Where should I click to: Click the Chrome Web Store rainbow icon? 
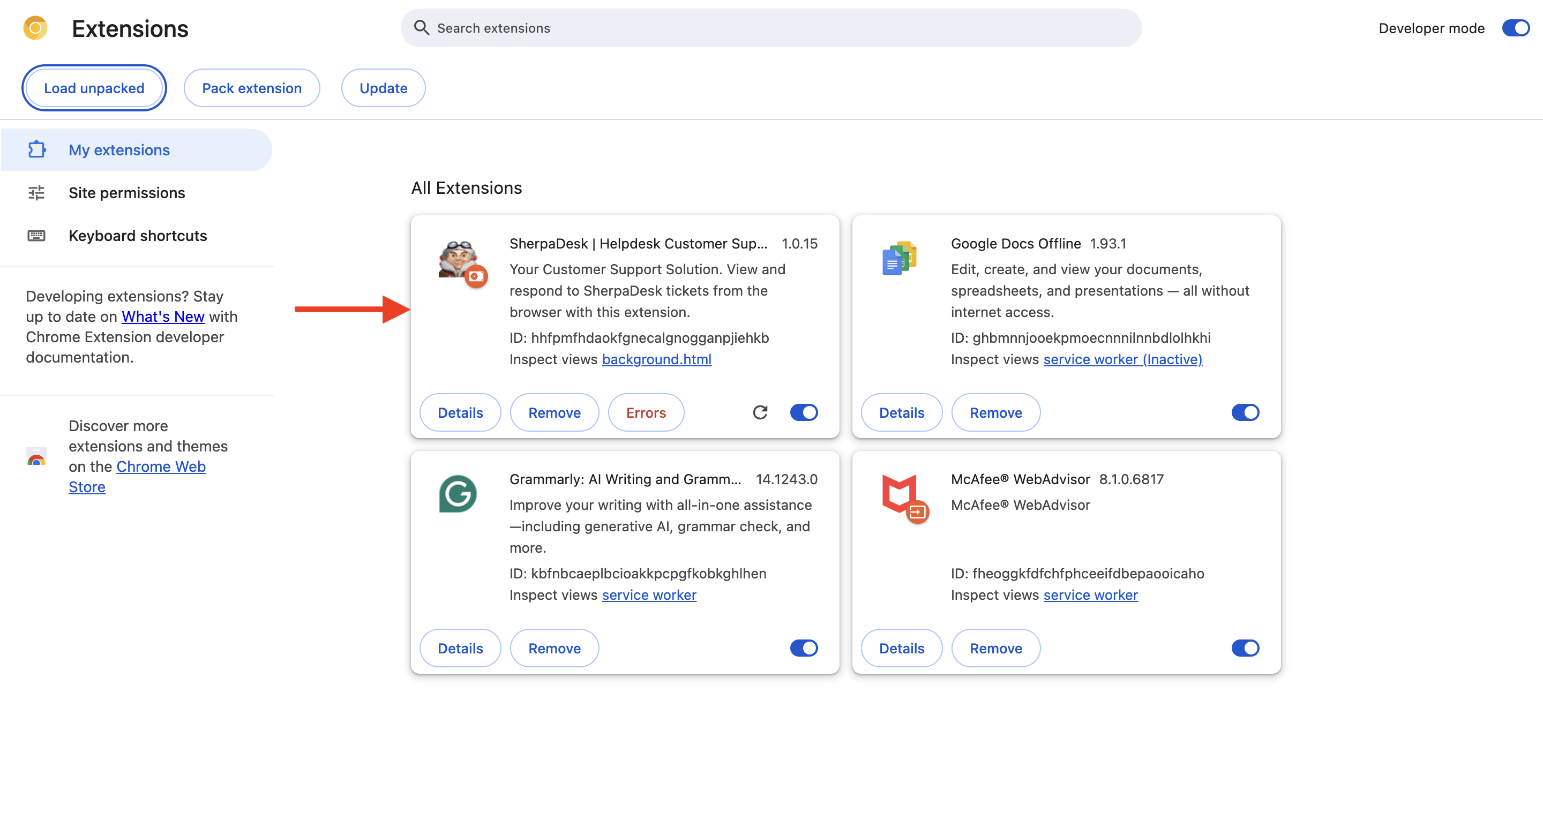(x=36, y=457)
